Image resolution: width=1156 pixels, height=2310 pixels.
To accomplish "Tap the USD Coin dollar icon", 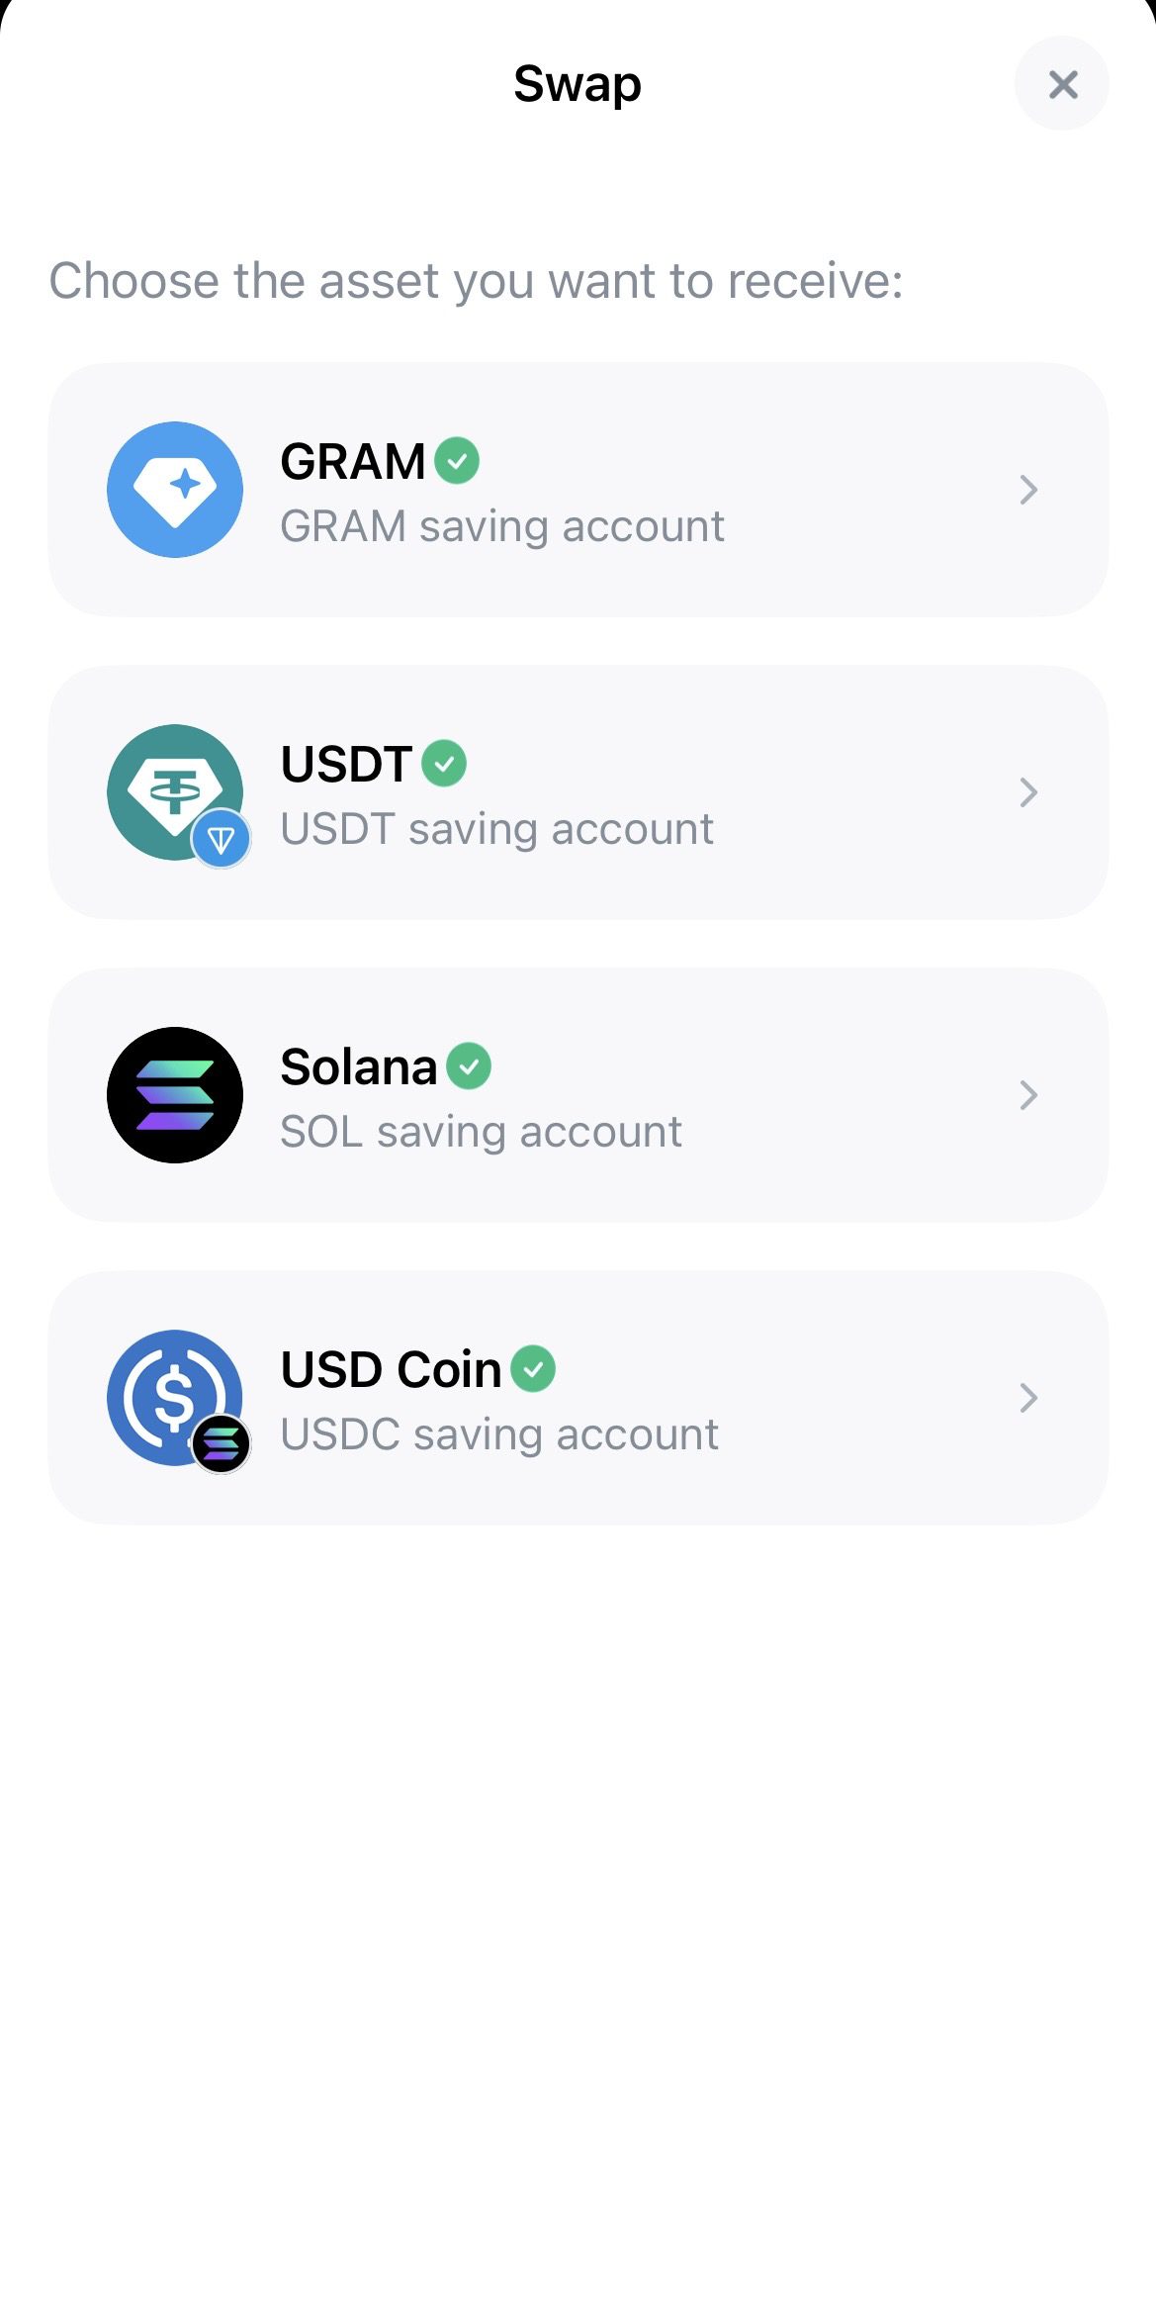I will [175, 1398].
